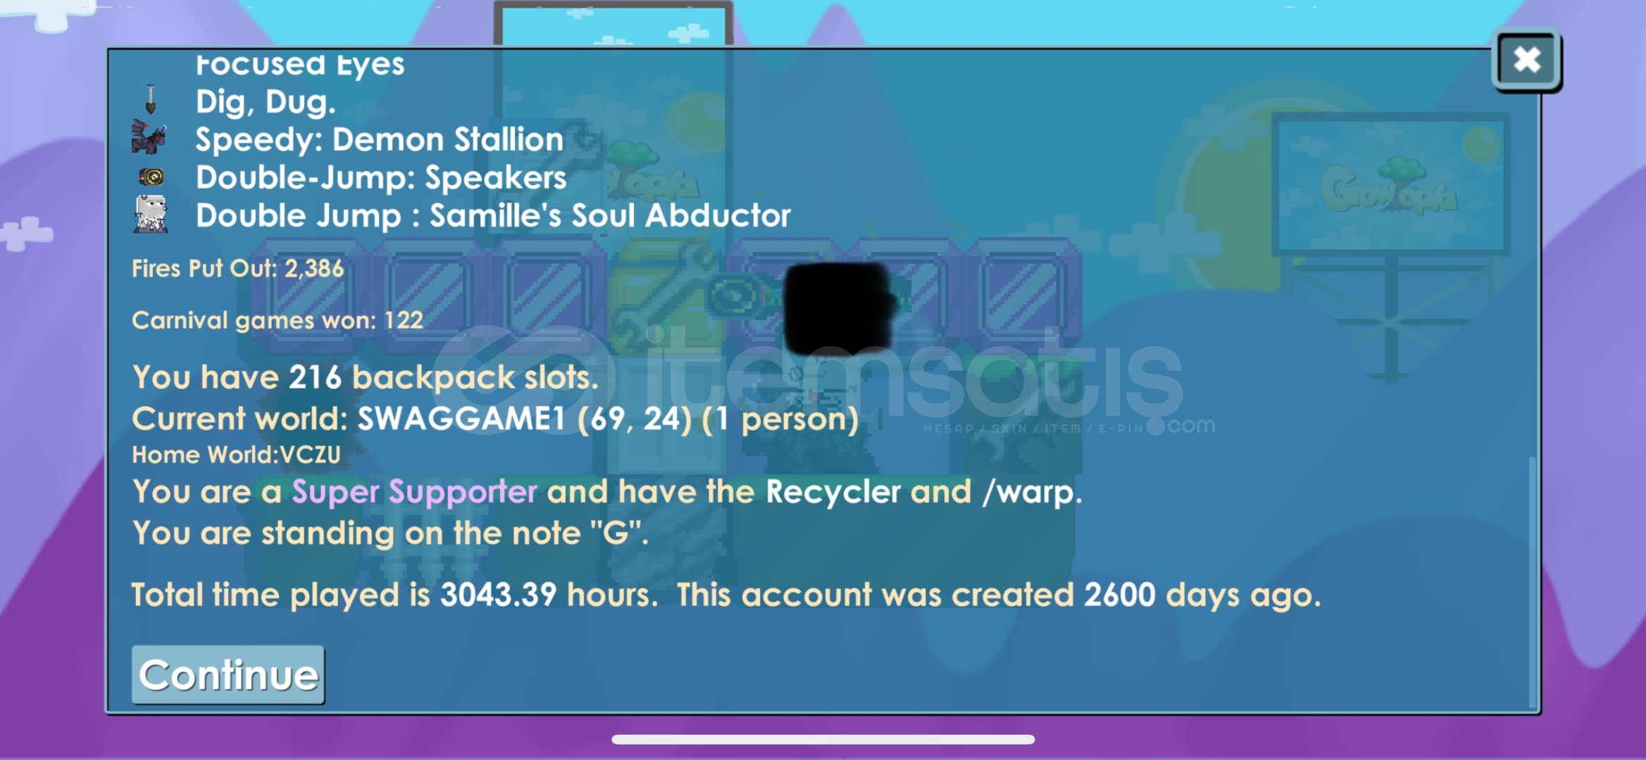The image size is (1646, 760).
Task: Click the Dig, Dug. entry
Action: [266, 102]
